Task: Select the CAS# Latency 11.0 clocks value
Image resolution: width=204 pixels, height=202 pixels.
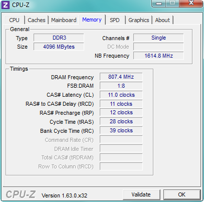Action: point(121,95)
